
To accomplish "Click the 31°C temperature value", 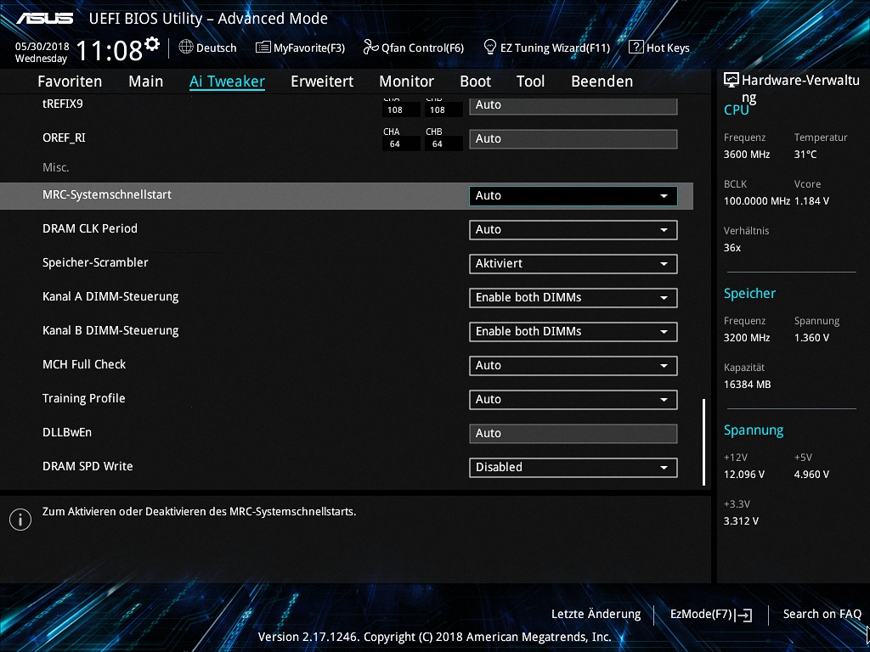I will (x=805, y=155).
